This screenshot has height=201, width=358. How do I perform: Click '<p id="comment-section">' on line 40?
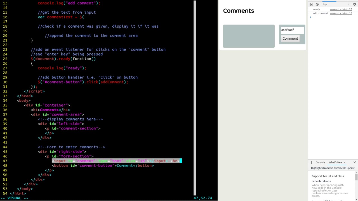tap(72, 128)
